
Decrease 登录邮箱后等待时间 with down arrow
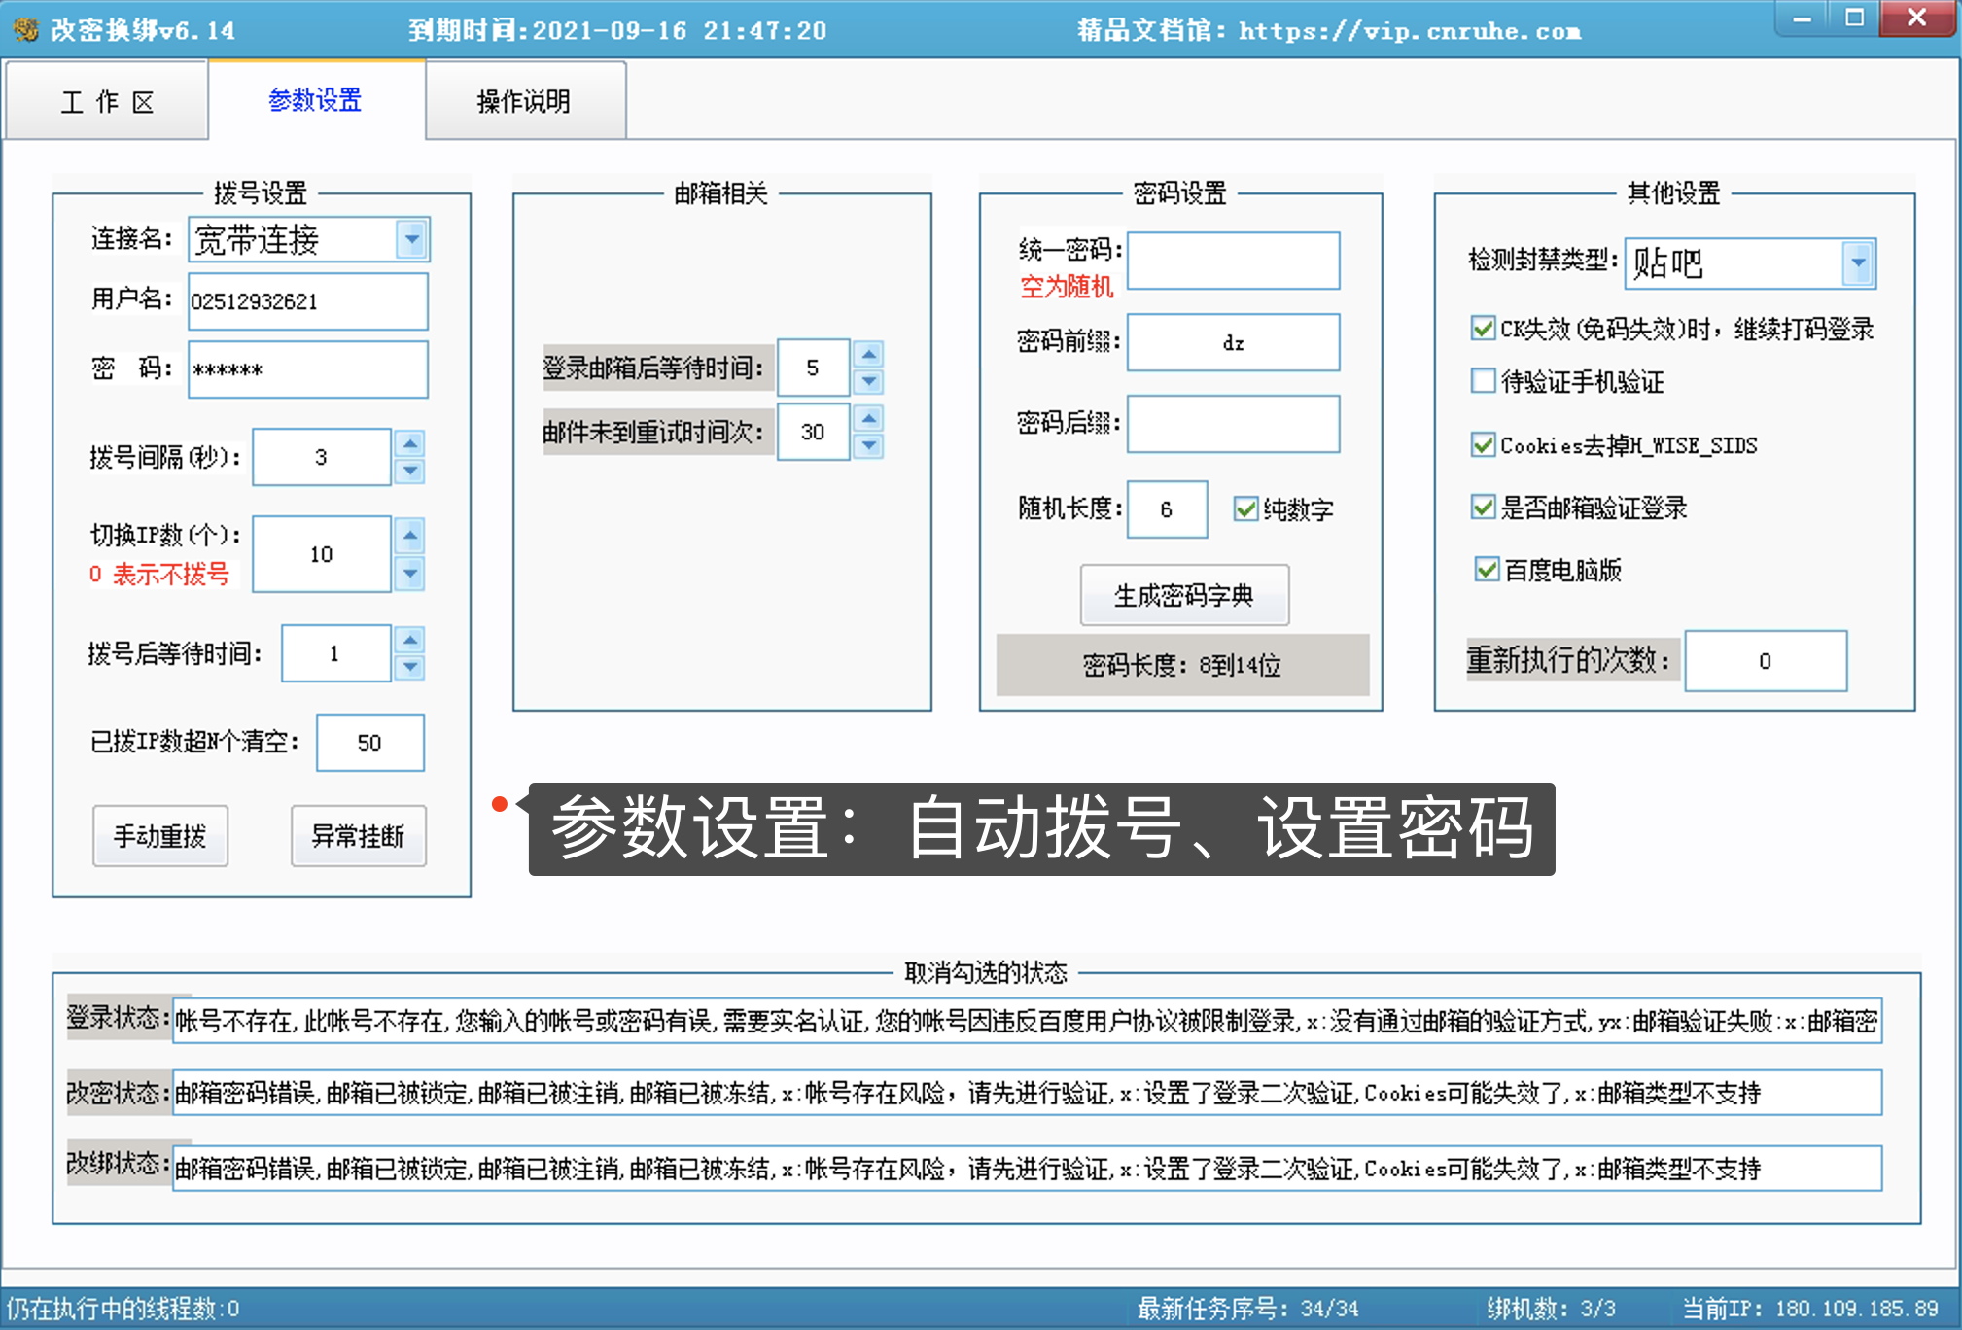(x=869, y=381)
